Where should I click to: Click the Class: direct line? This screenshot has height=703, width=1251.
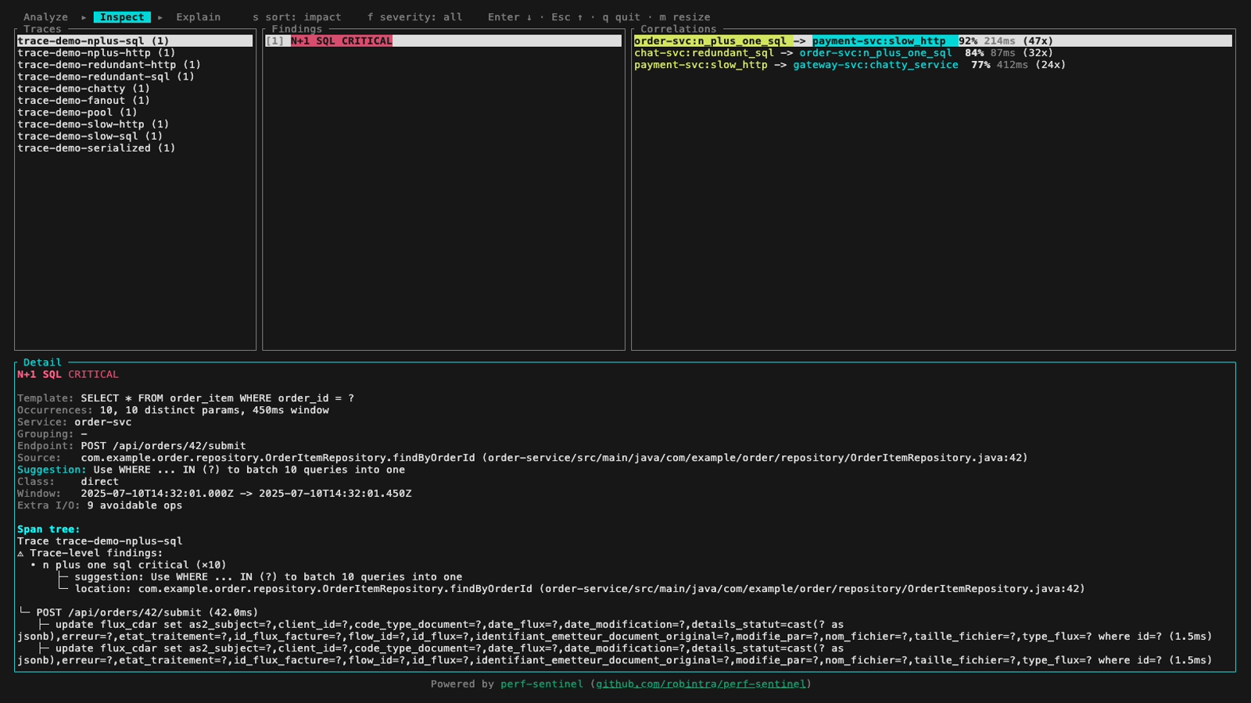point(68,481)
